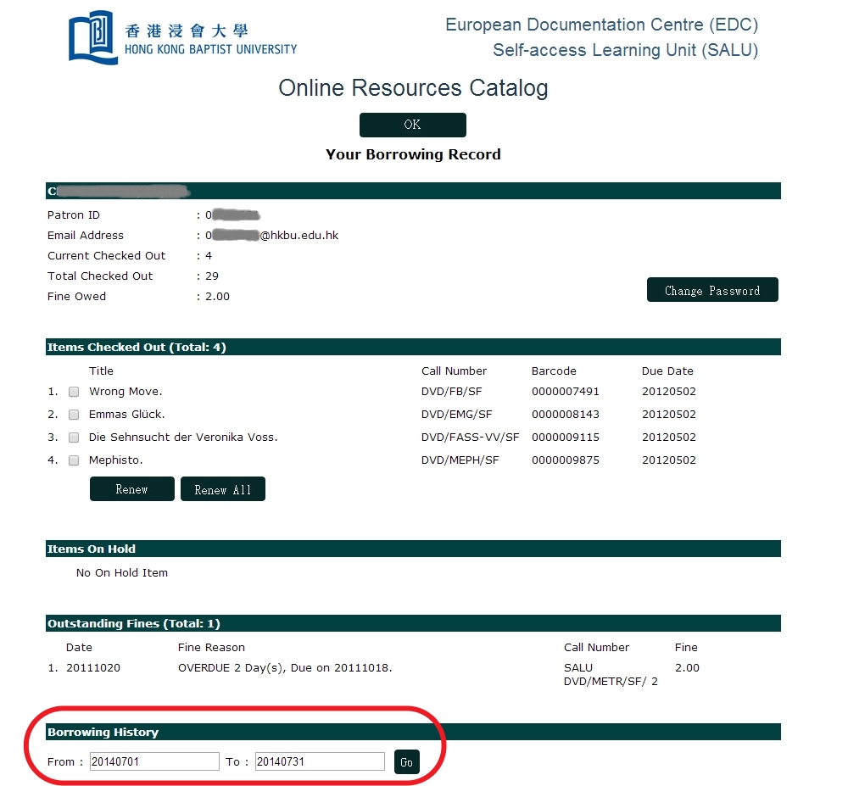
Task: Tick the checkbox for Wrong Move
Action: click(x=74, y=392)
